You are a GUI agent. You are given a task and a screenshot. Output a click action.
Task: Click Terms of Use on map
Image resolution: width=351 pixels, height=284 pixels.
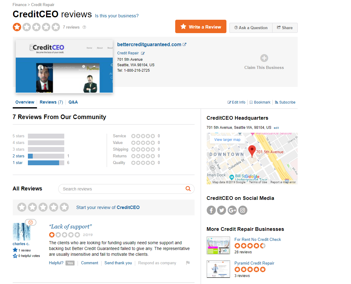click(258, 182)
